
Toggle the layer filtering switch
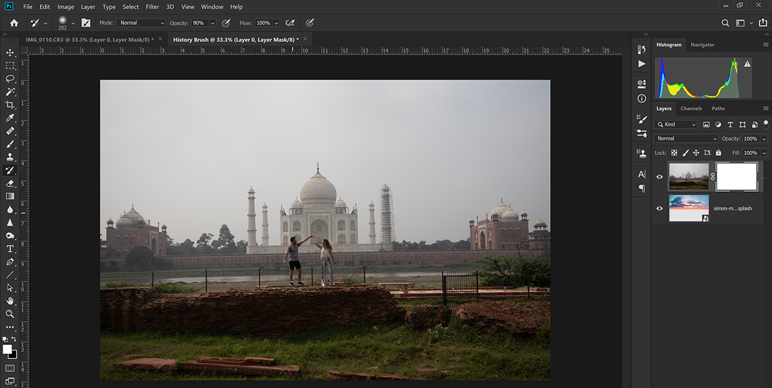coord(766,123)
